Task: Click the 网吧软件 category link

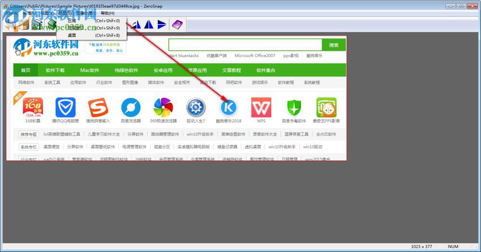Action: (x=234, y=83)
